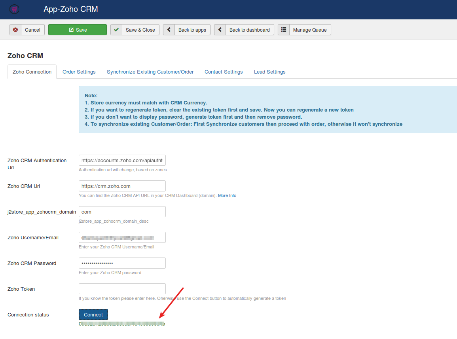Open Synchronize Existing Customer/Order tab
Image resolution: width=457 pixels, height=339 pixels.
click(x=150, y=72)
